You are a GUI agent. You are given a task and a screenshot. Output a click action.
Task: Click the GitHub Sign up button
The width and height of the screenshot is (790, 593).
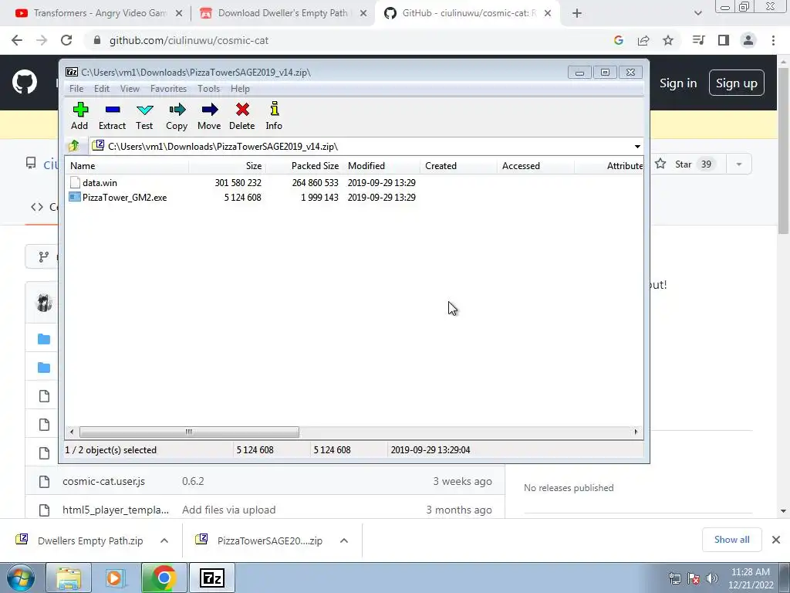click(737, 83)
